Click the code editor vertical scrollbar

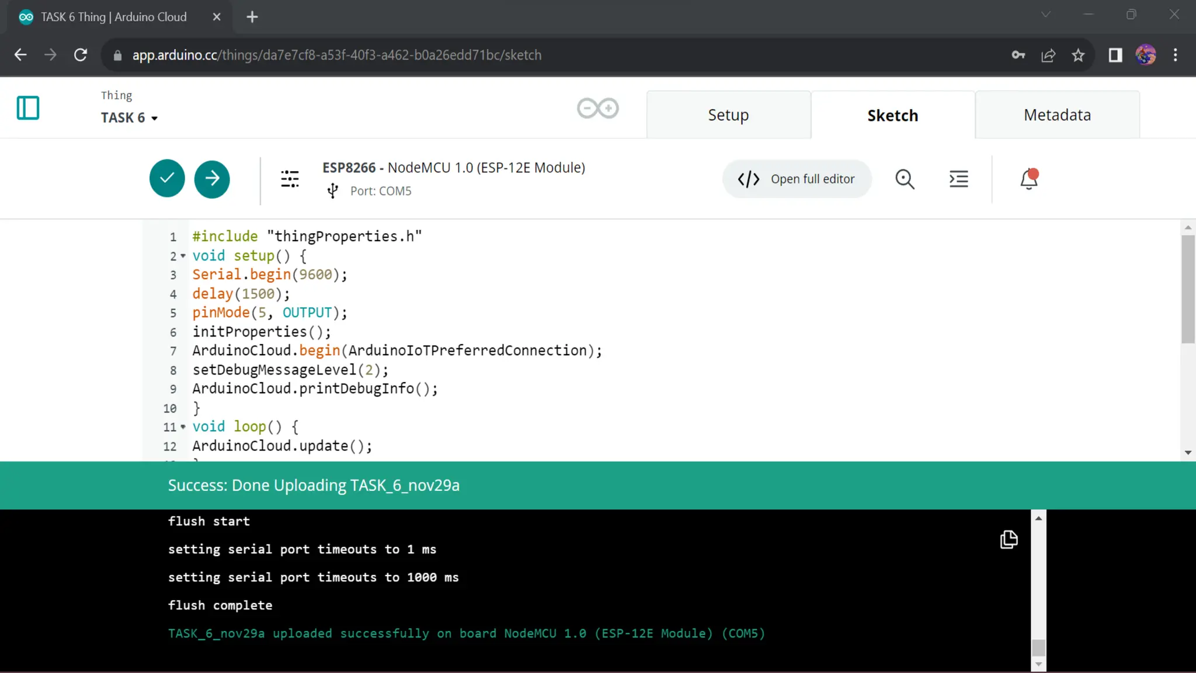click(x=1187, y=289)
